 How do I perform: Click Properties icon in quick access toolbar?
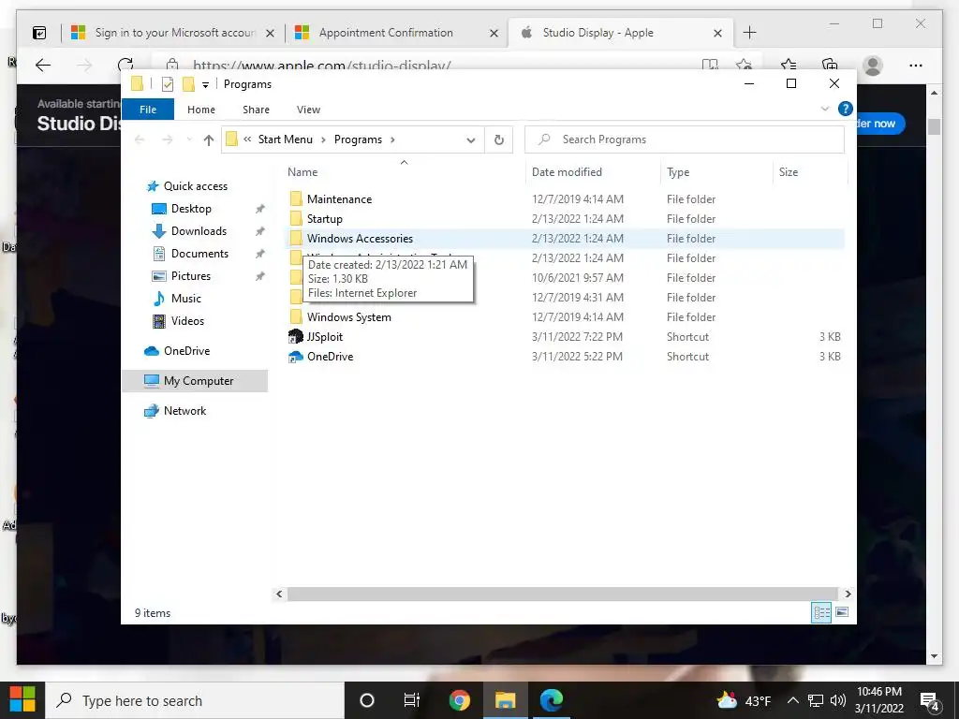pyautogui.click(x=167, y=84)
